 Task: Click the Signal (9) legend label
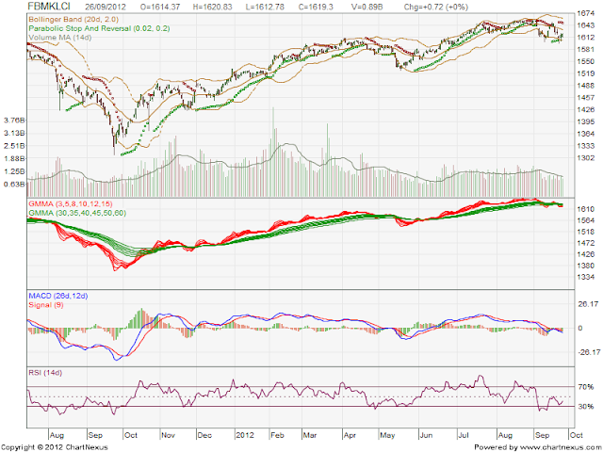pyautogui.click(x=46, y=305)
